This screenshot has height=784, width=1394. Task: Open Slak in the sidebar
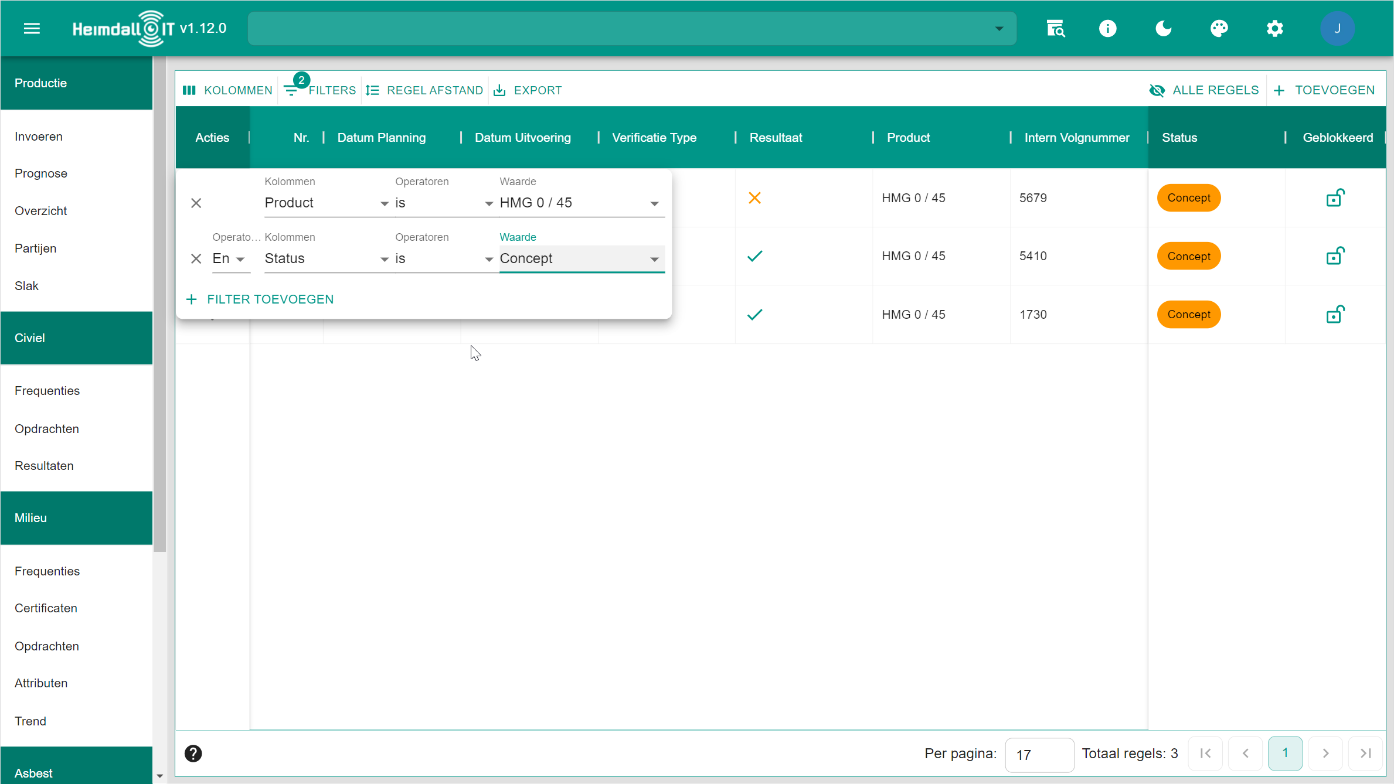pyautogui.click(x=26, y=286)
